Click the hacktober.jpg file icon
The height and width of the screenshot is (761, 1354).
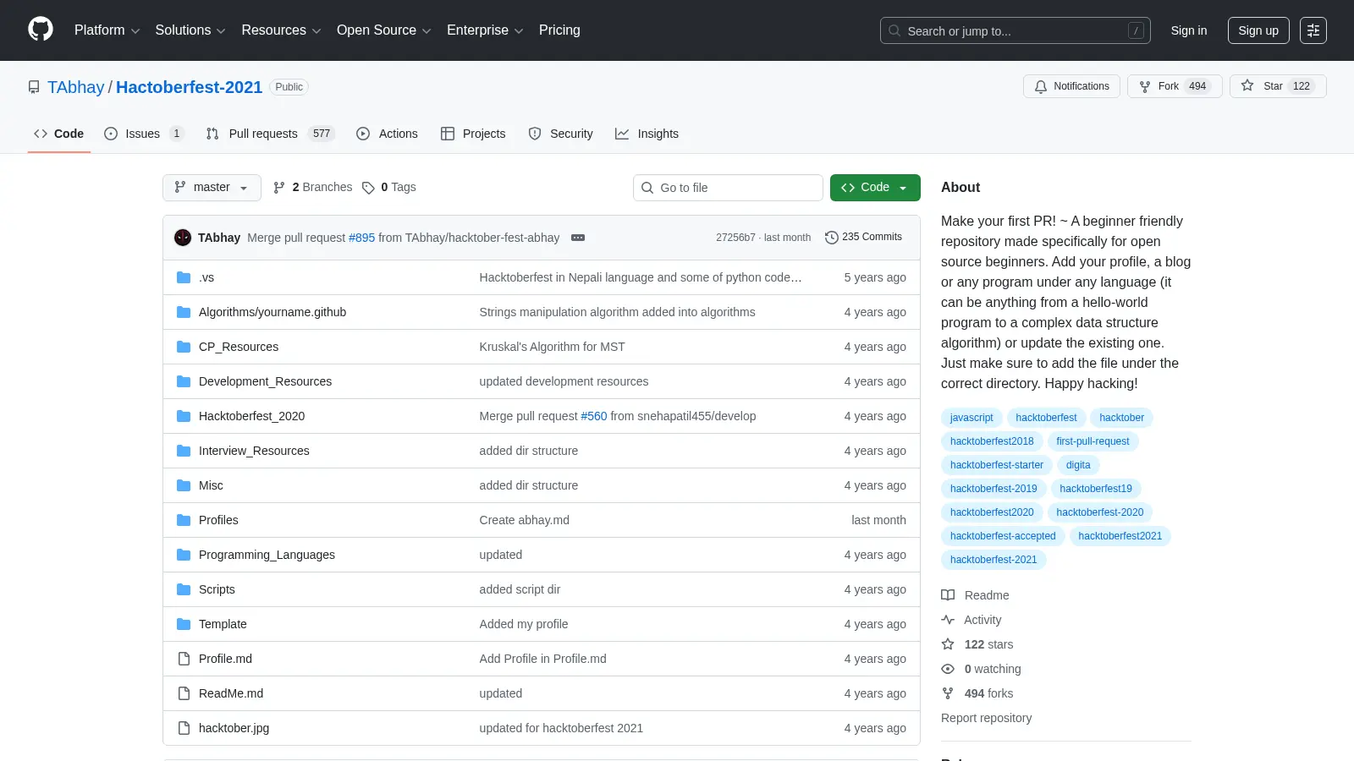pyautogui.click(x=184, y=728)
